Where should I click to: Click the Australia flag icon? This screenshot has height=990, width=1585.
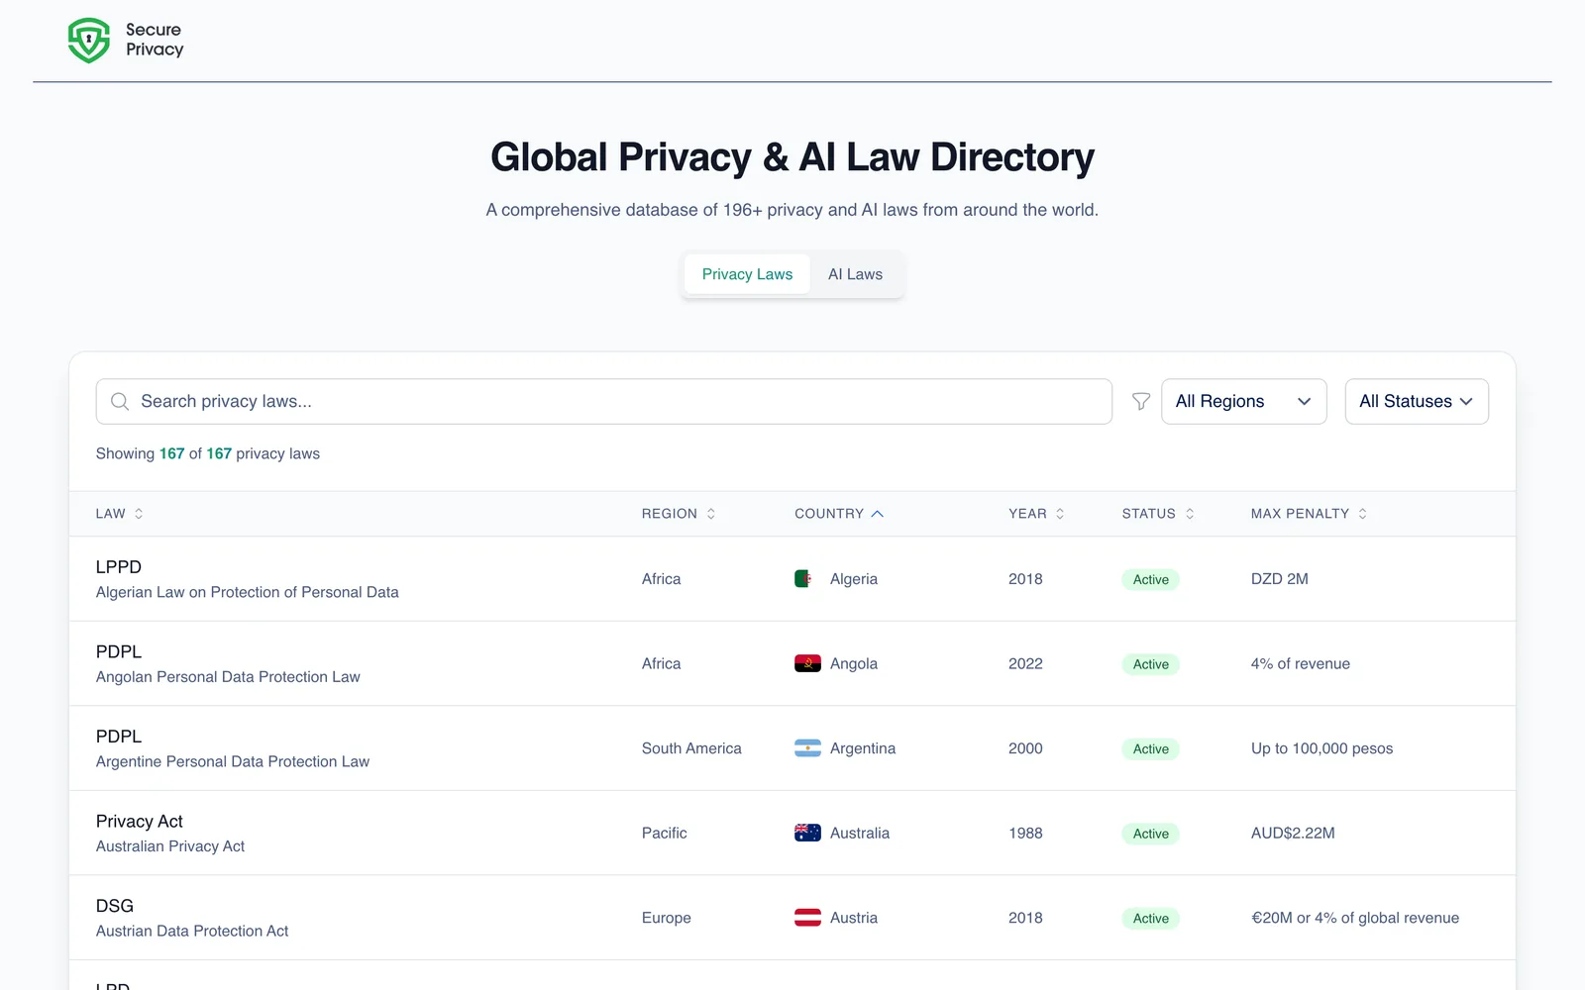click(807, 833)
